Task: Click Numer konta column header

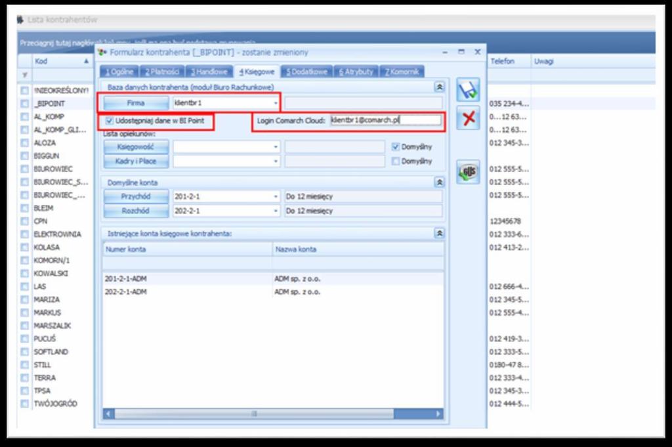Action: coord(187,249)
